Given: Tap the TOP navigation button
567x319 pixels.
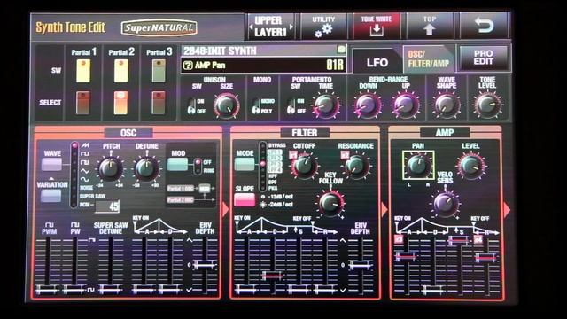Looking at the screenshot, I should pos(429,26).
